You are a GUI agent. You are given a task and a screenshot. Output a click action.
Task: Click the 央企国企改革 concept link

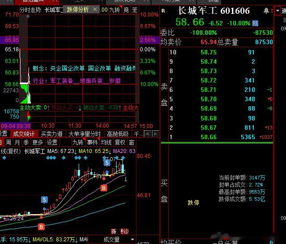pos(67,68)
